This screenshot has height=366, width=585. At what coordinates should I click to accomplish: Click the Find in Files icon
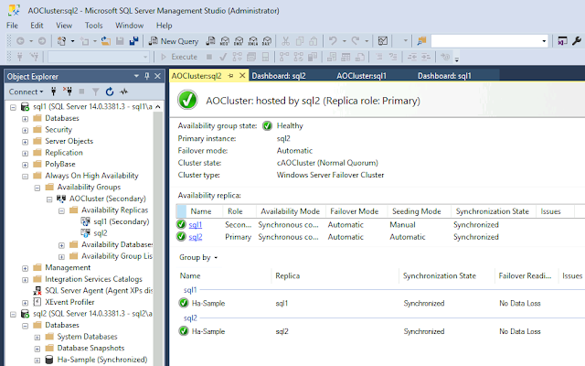421,41
